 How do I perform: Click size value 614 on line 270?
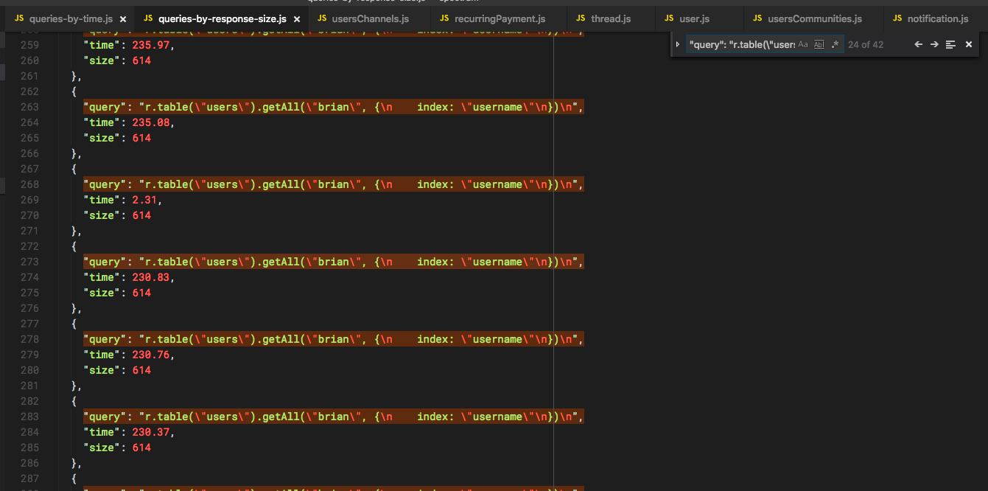pyautogui.click(x=141, y=215)
